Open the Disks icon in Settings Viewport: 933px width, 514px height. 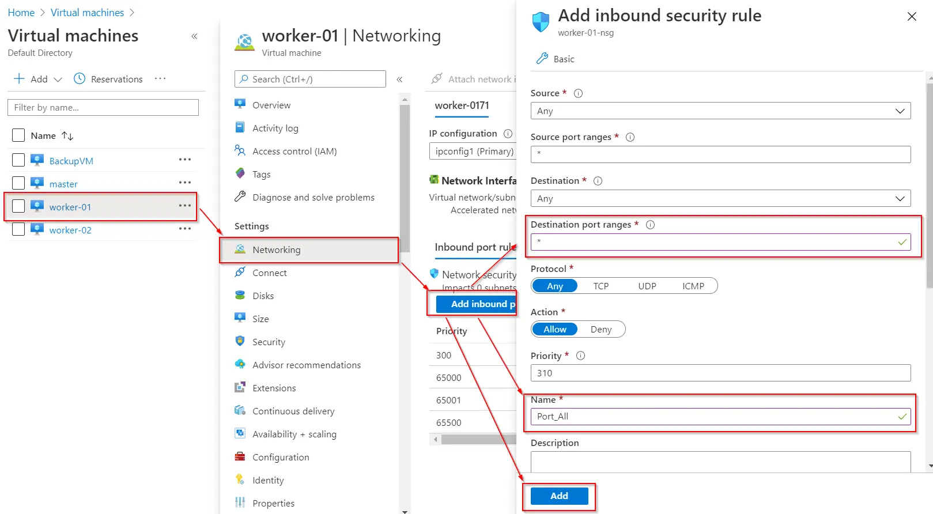(240, 296)
